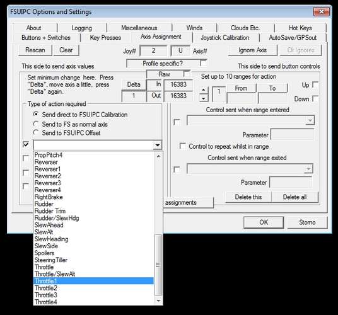Tick checkbox for control sent when range entered
Image resolution: width=338 pixels, height=315 pixels.
pos(177,122)
